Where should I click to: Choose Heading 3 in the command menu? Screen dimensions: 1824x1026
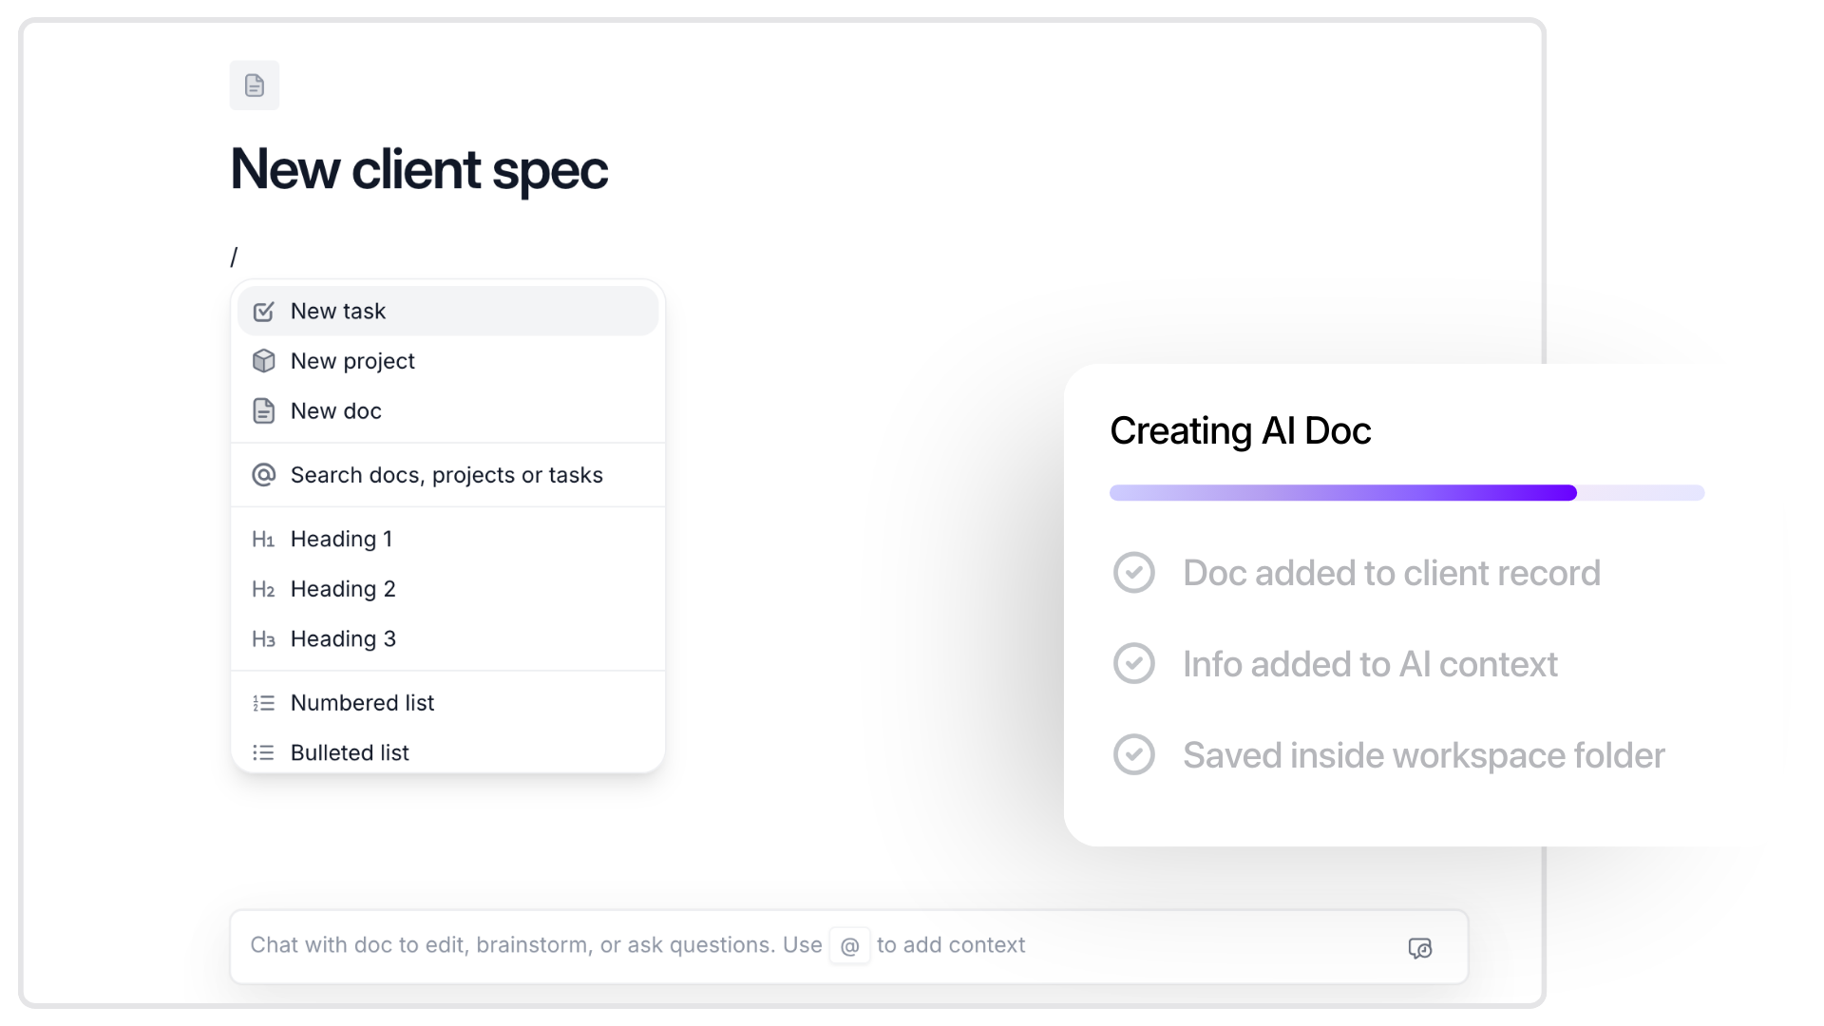click(343, 639)
